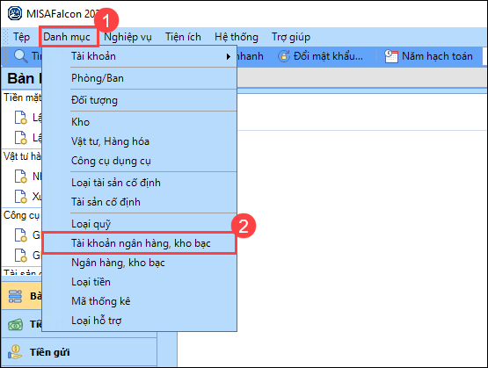488x368 pixels.
Task: Open the Tiền gửi sidebar icon
Action: pos(15,352)
